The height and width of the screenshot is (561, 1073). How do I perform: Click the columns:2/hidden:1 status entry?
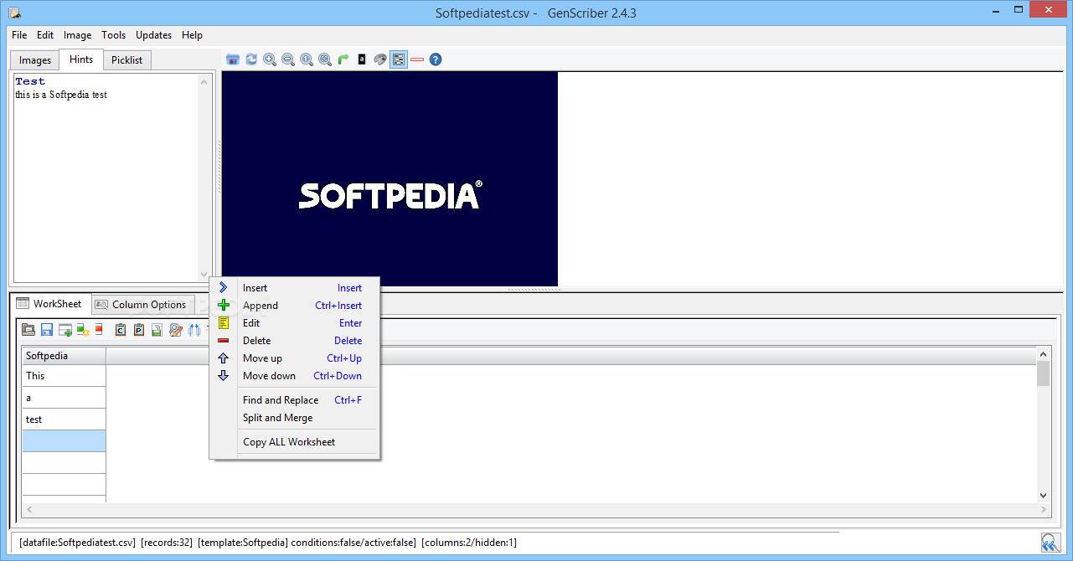(469, 543)
